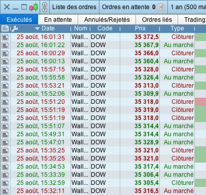Screen dimensions: 206x195
Task: Open the Annulés/Rejetés tab
Action: pos(107,20)
